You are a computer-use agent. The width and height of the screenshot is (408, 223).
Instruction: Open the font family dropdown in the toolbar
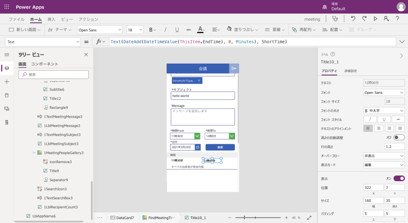pos(100,30)
